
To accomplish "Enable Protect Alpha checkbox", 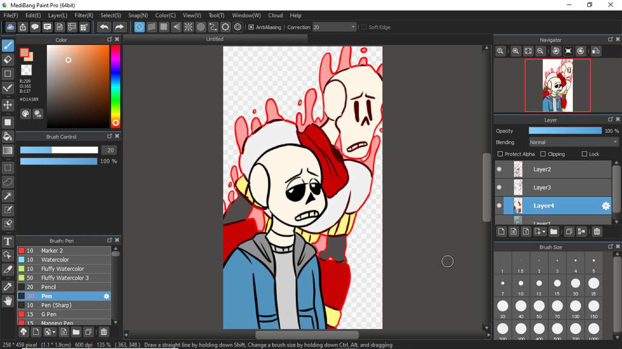I will (x=501, y=154).
